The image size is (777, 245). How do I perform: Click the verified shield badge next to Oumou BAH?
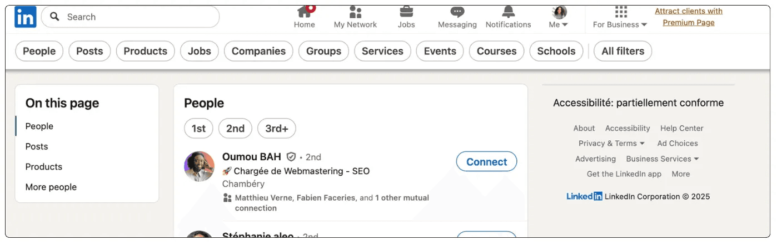click(x=291, y=157)
